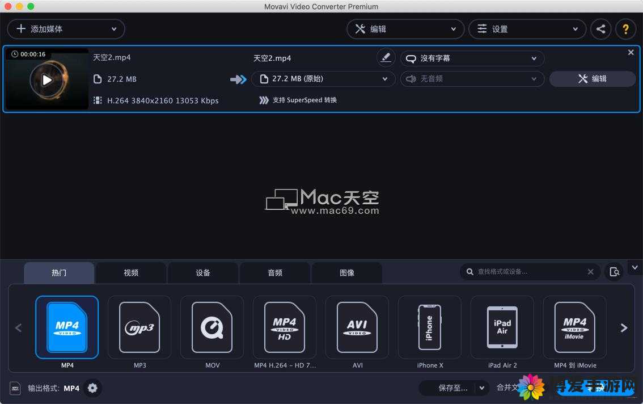The image size is (643, 404).
Task: Click the conversion arrow icon
Action: pos(238,79)
